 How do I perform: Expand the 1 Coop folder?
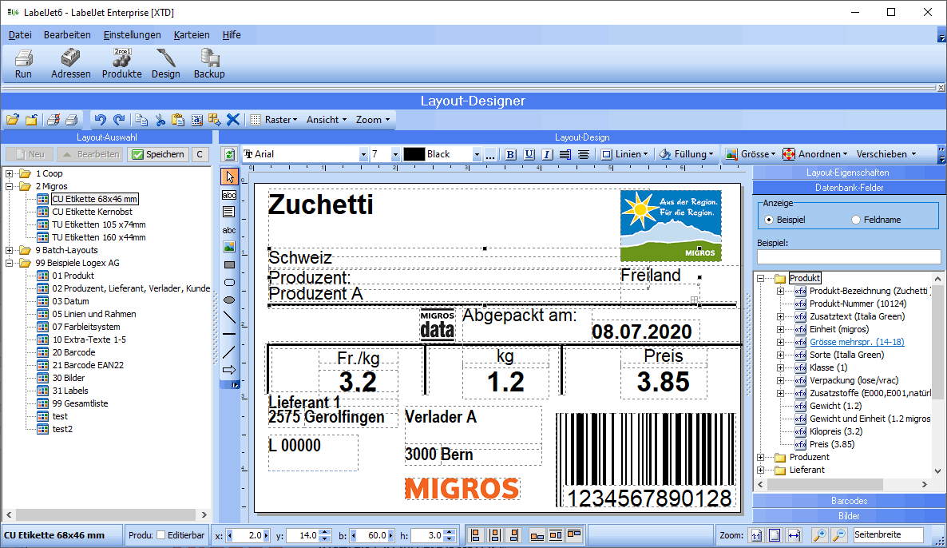(9, 173)
